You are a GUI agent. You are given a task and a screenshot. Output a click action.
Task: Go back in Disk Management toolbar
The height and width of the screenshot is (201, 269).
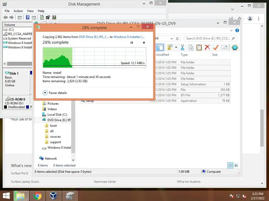pyautogui.click(x=6, y=17)
